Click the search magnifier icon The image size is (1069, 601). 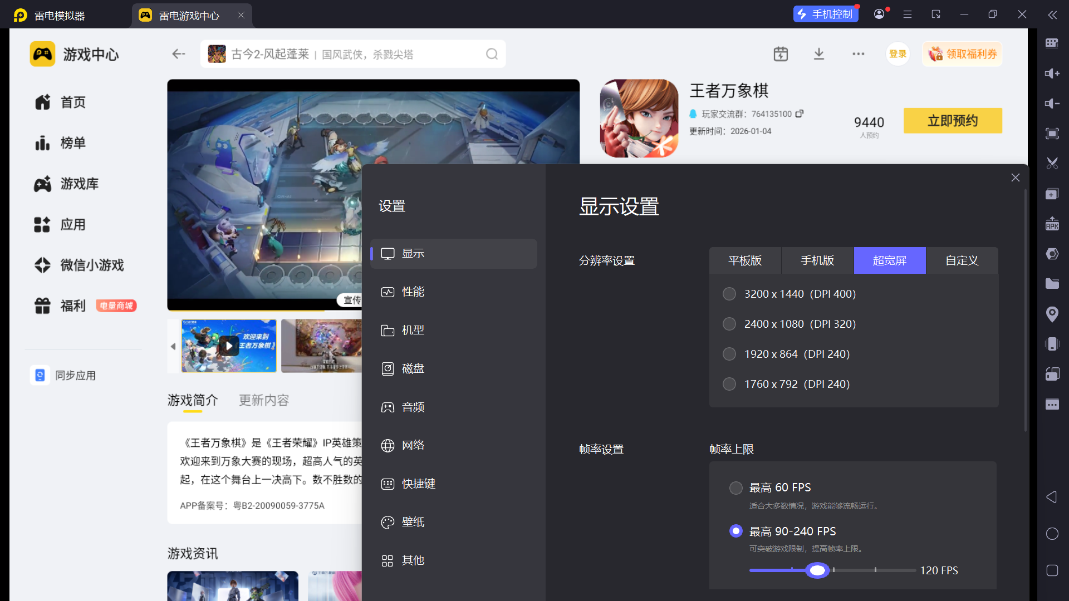click(492, 54)
